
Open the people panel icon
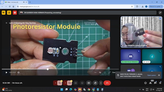pos(150,83)
